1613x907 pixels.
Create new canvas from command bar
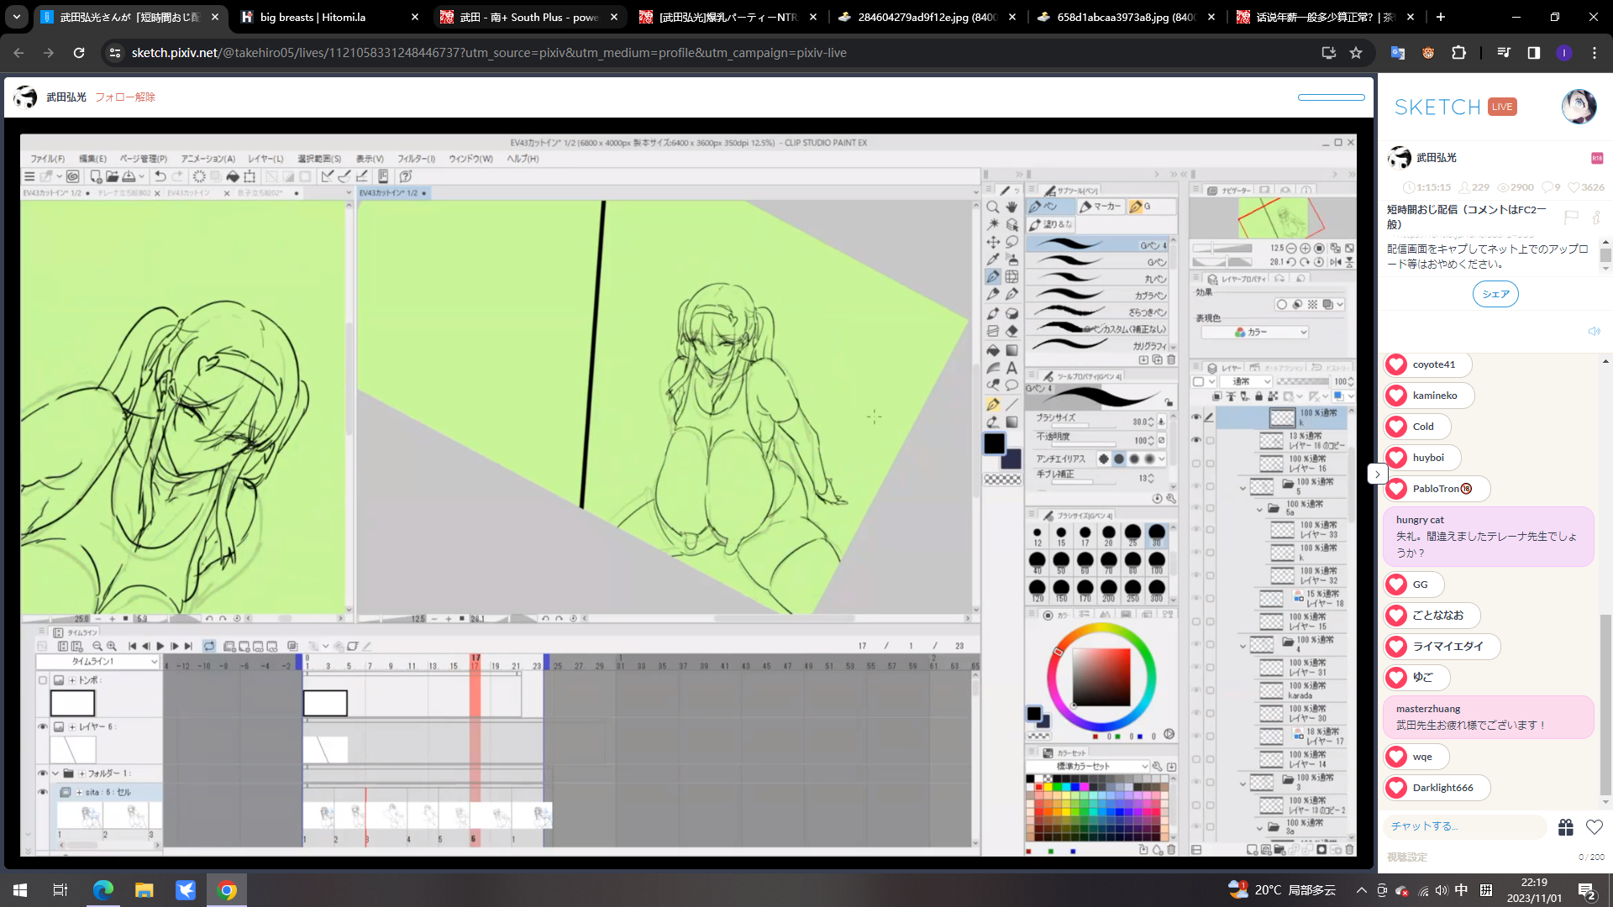95,176
